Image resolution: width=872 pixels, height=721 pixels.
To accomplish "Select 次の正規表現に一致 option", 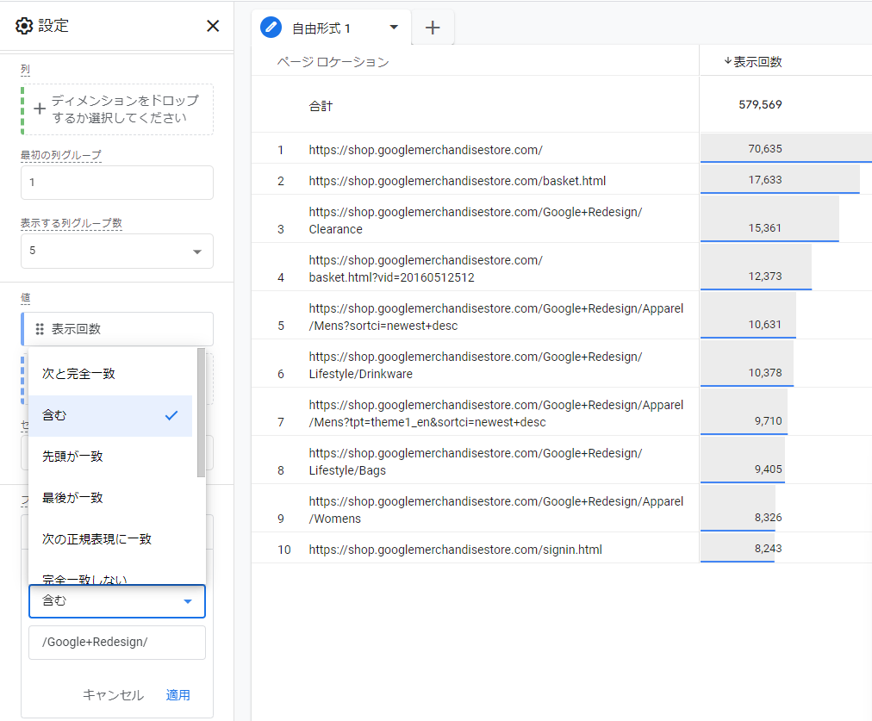I will click(110, 538).
